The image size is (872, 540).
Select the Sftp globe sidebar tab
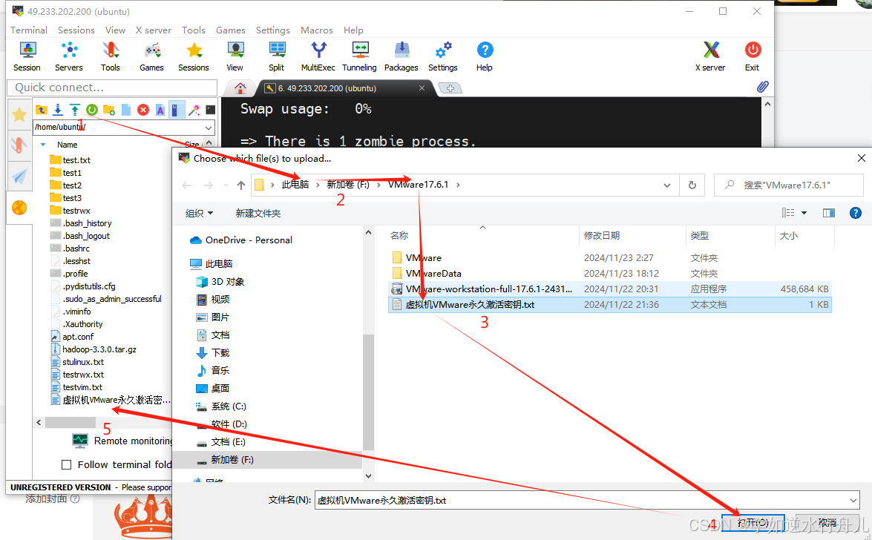(19, 208)
